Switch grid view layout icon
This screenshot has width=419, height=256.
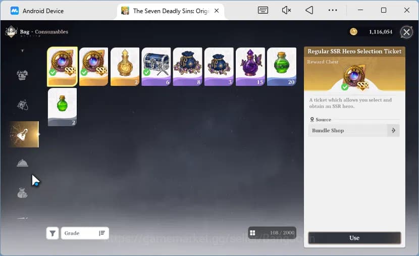coord(252,233)
